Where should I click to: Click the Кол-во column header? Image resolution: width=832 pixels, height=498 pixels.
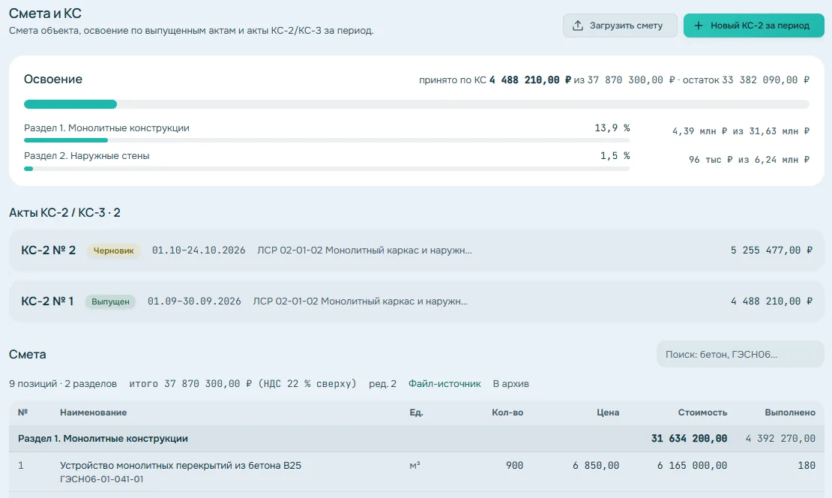[x=507, y=412]
